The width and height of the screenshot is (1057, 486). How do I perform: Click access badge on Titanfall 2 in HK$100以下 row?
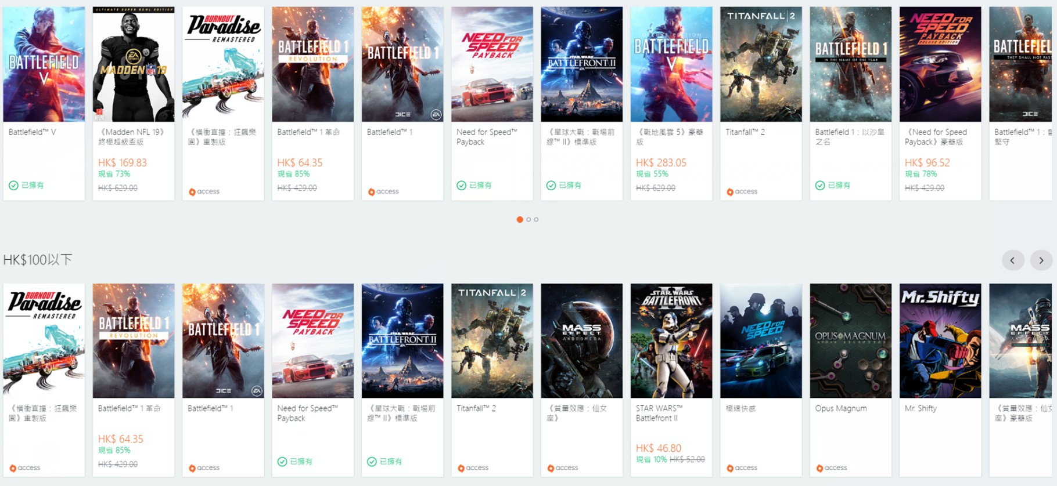[473, 468]
